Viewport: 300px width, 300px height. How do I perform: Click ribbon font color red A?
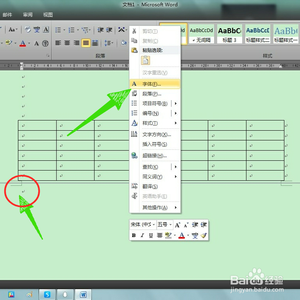click(x=23, y=43)
